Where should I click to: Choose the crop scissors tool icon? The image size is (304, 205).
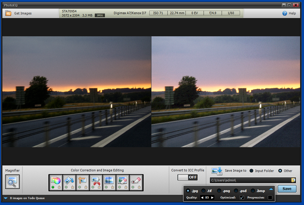tap(96, 181)
